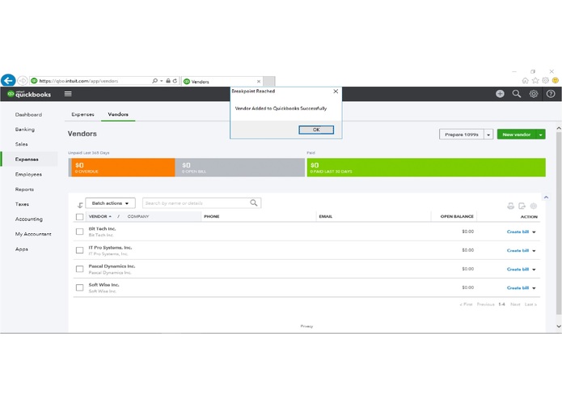Filter by the orange Overdue money bar
This screenshot has height=400, width=562.
[122, 167]
